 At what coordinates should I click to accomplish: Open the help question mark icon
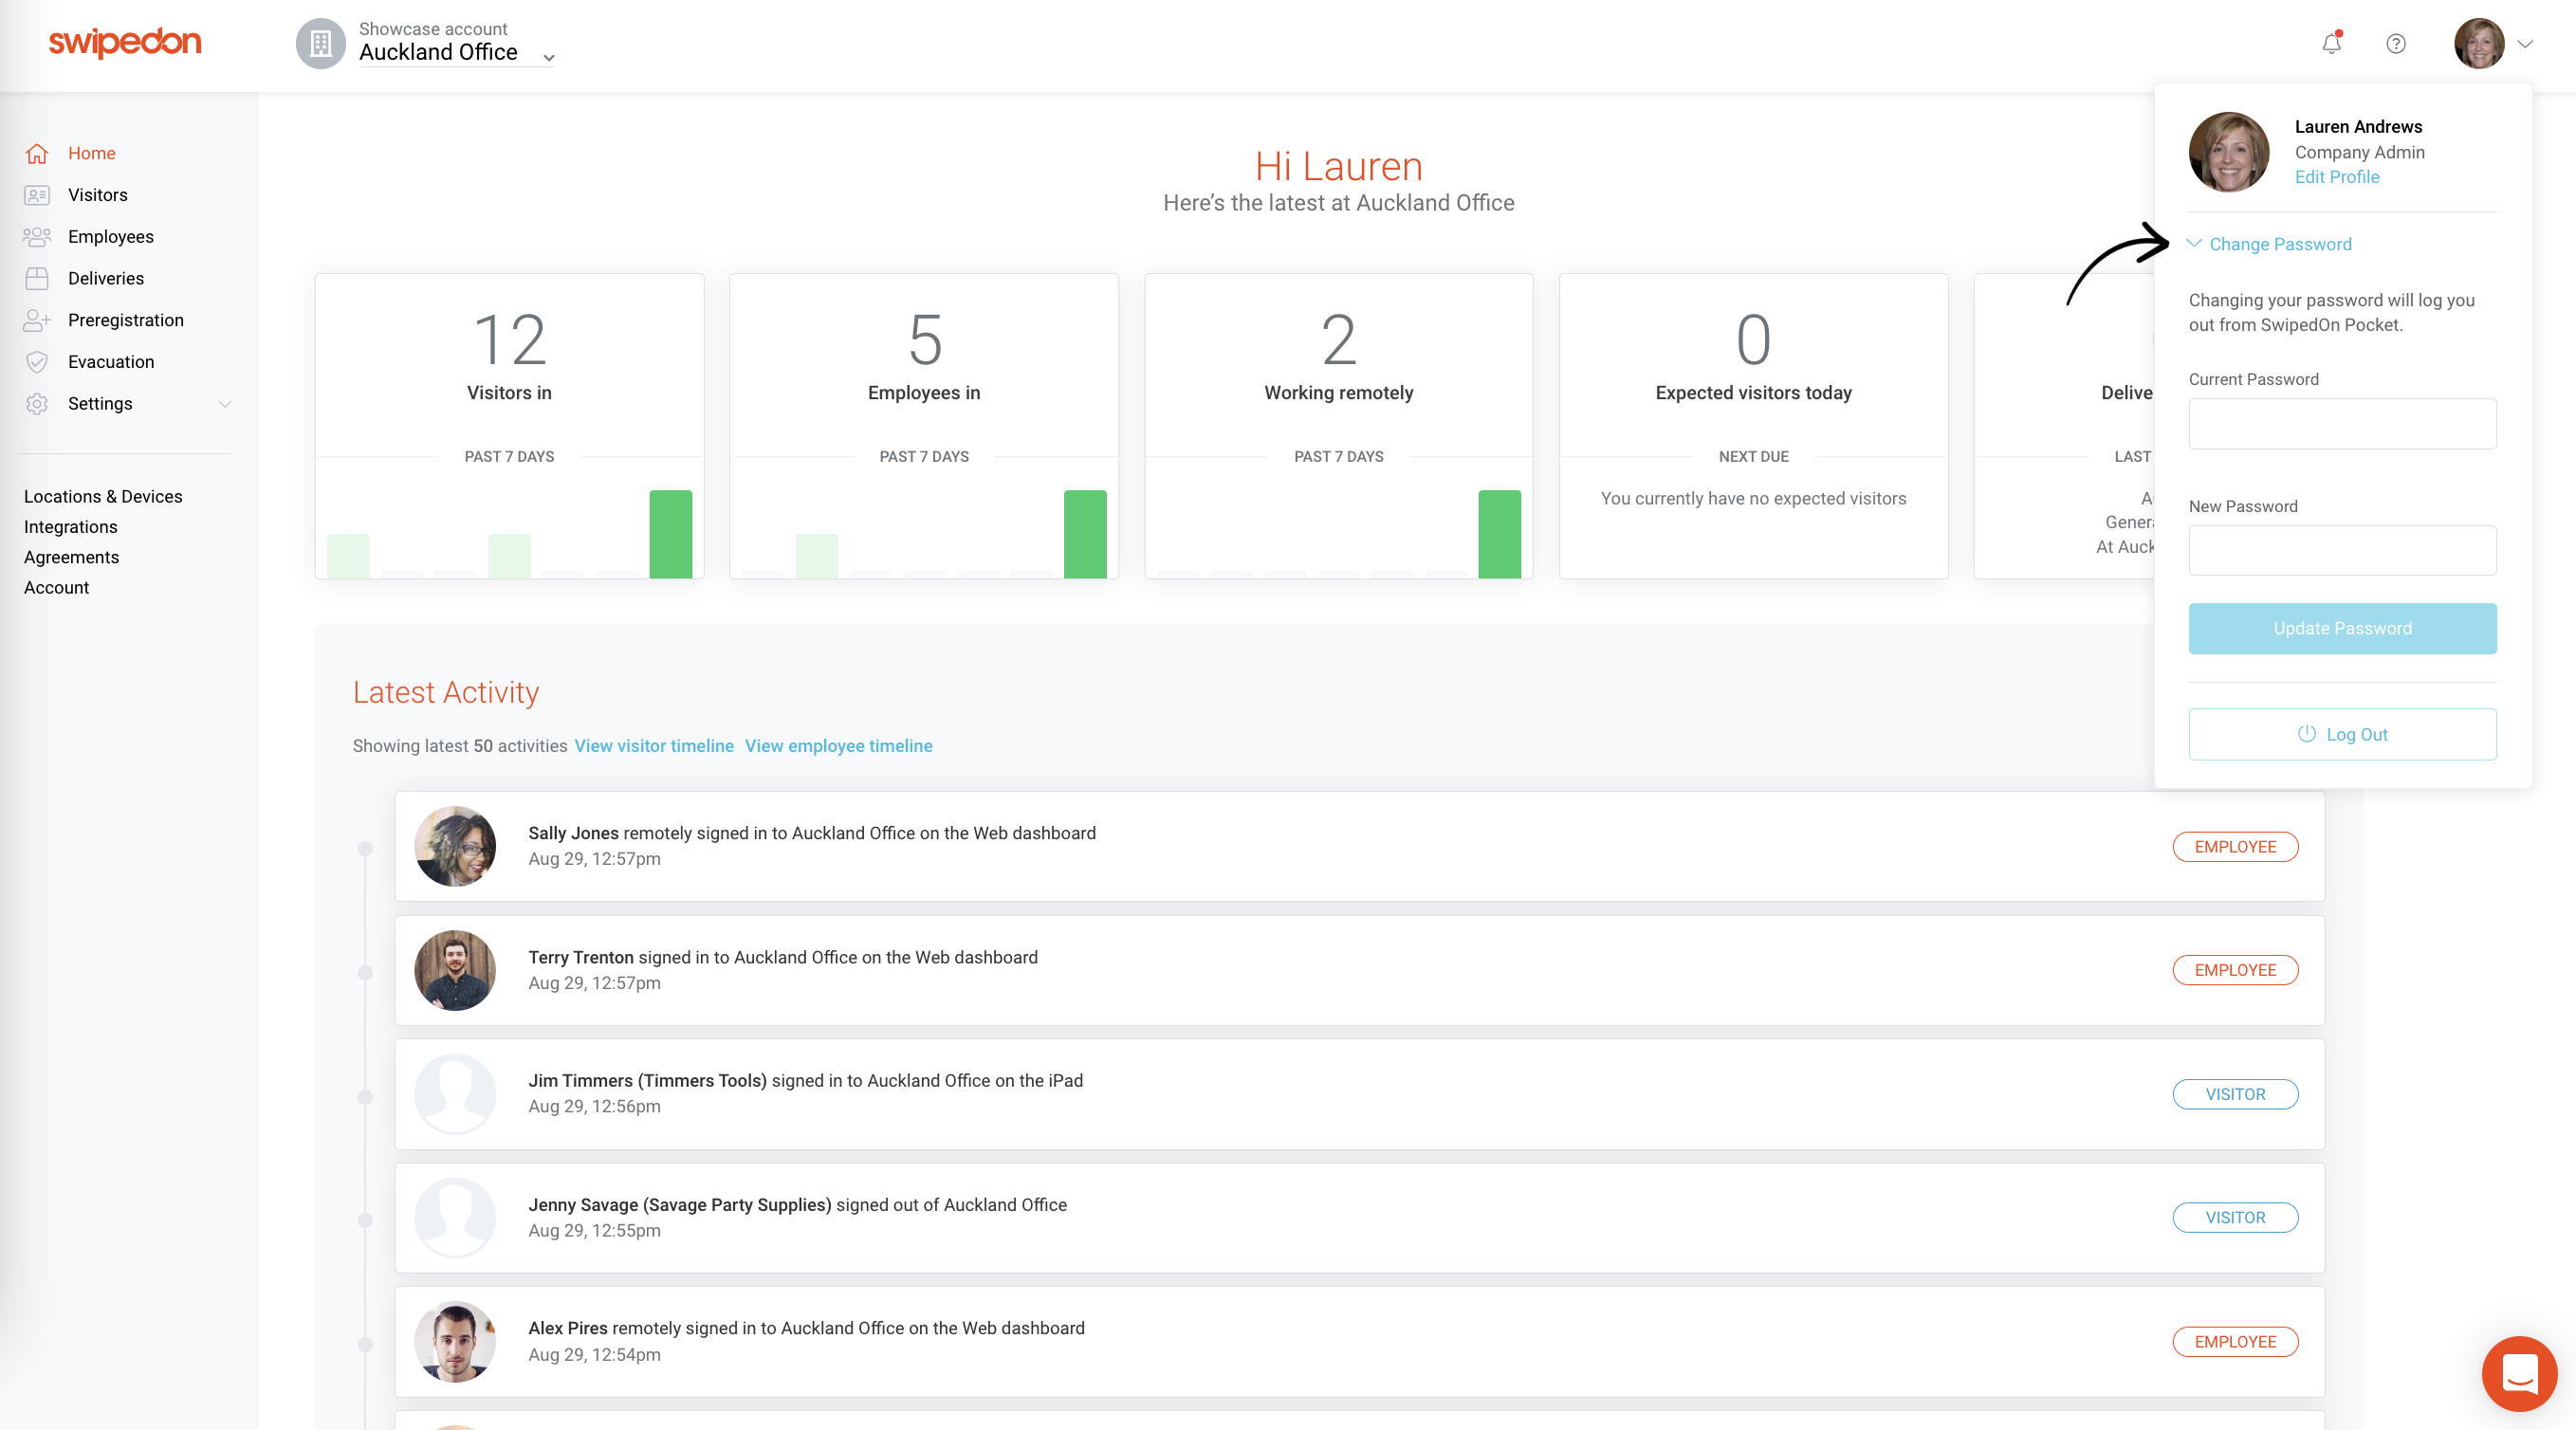pos(2395,43)
